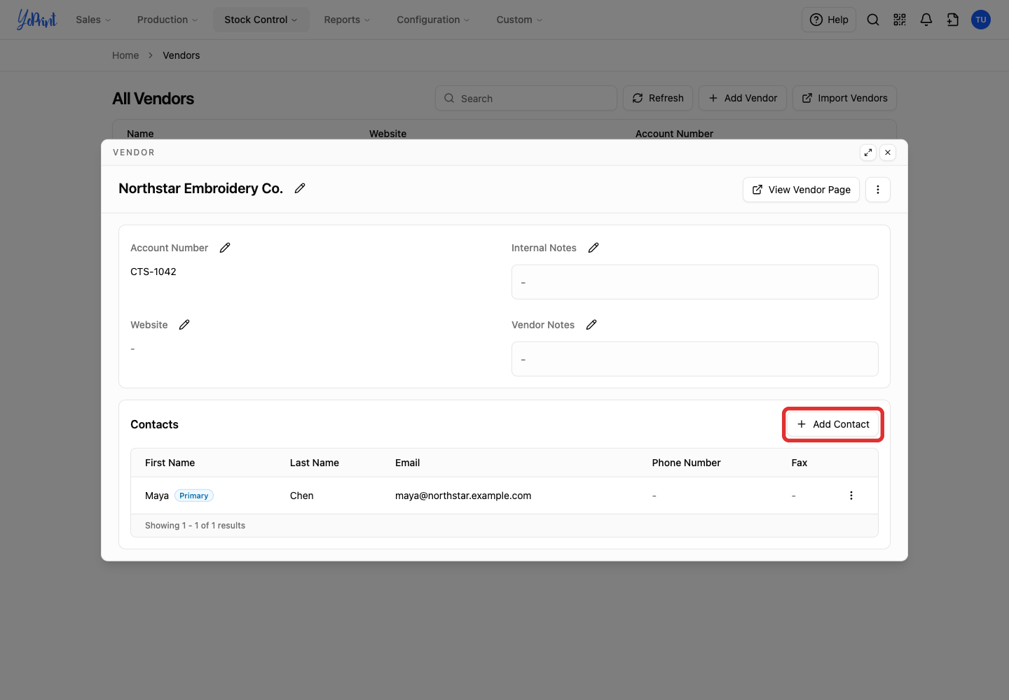Open vendor more-options kebab menu

click(x=878, y=190)
